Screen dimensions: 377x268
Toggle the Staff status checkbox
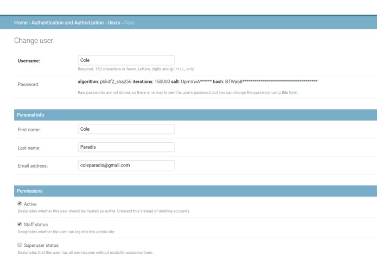click(20, 224)
